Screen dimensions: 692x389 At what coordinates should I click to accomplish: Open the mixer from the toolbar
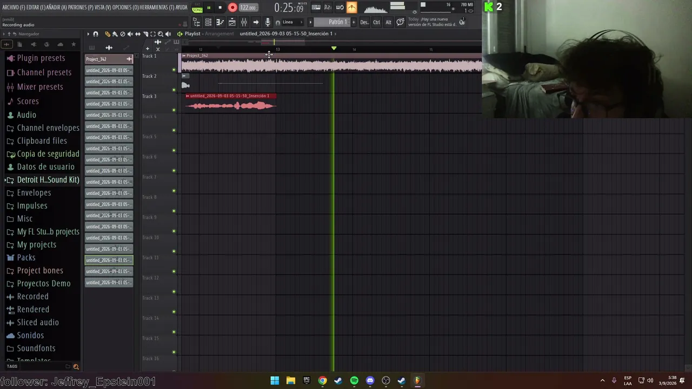tap(244, 22)
